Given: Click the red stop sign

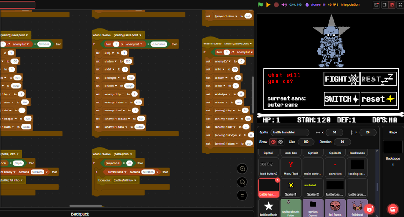Looking at the screenshot, I should 276,4.
